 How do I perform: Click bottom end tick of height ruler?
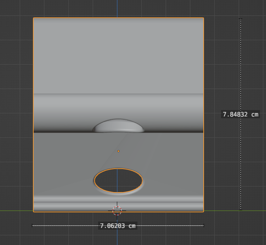[x=240, y=210]
